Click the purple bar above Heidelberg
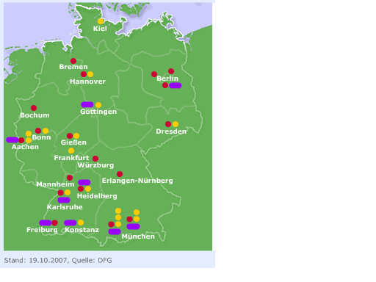Viewport: 376px width, 282px height. 84,182
